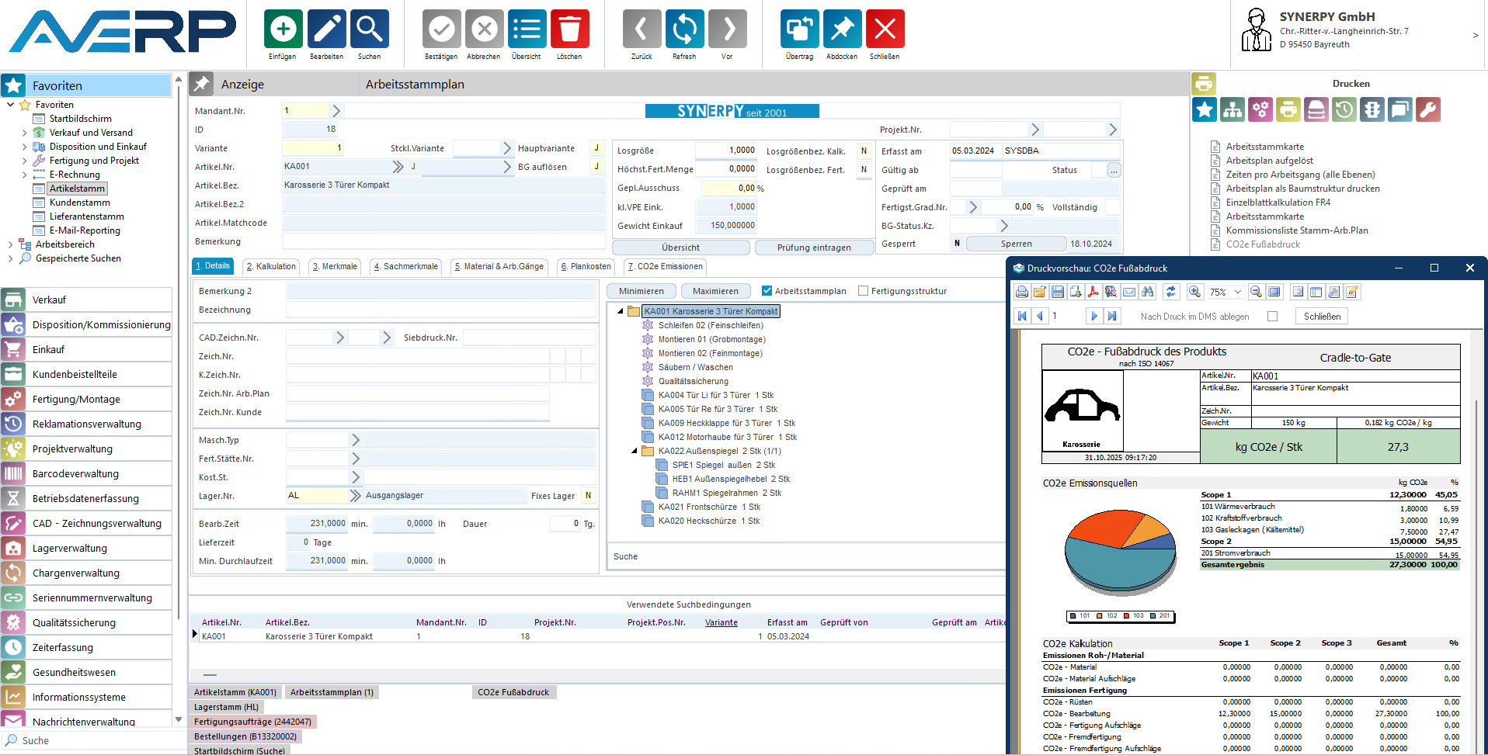
Task: Click the Übertrag toolbar icon
Action: (x=799, y=29)
